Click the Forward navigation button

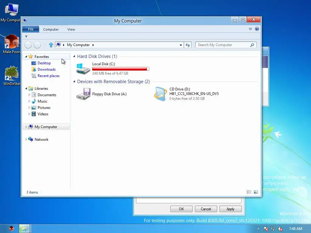[x=37, y=45]
